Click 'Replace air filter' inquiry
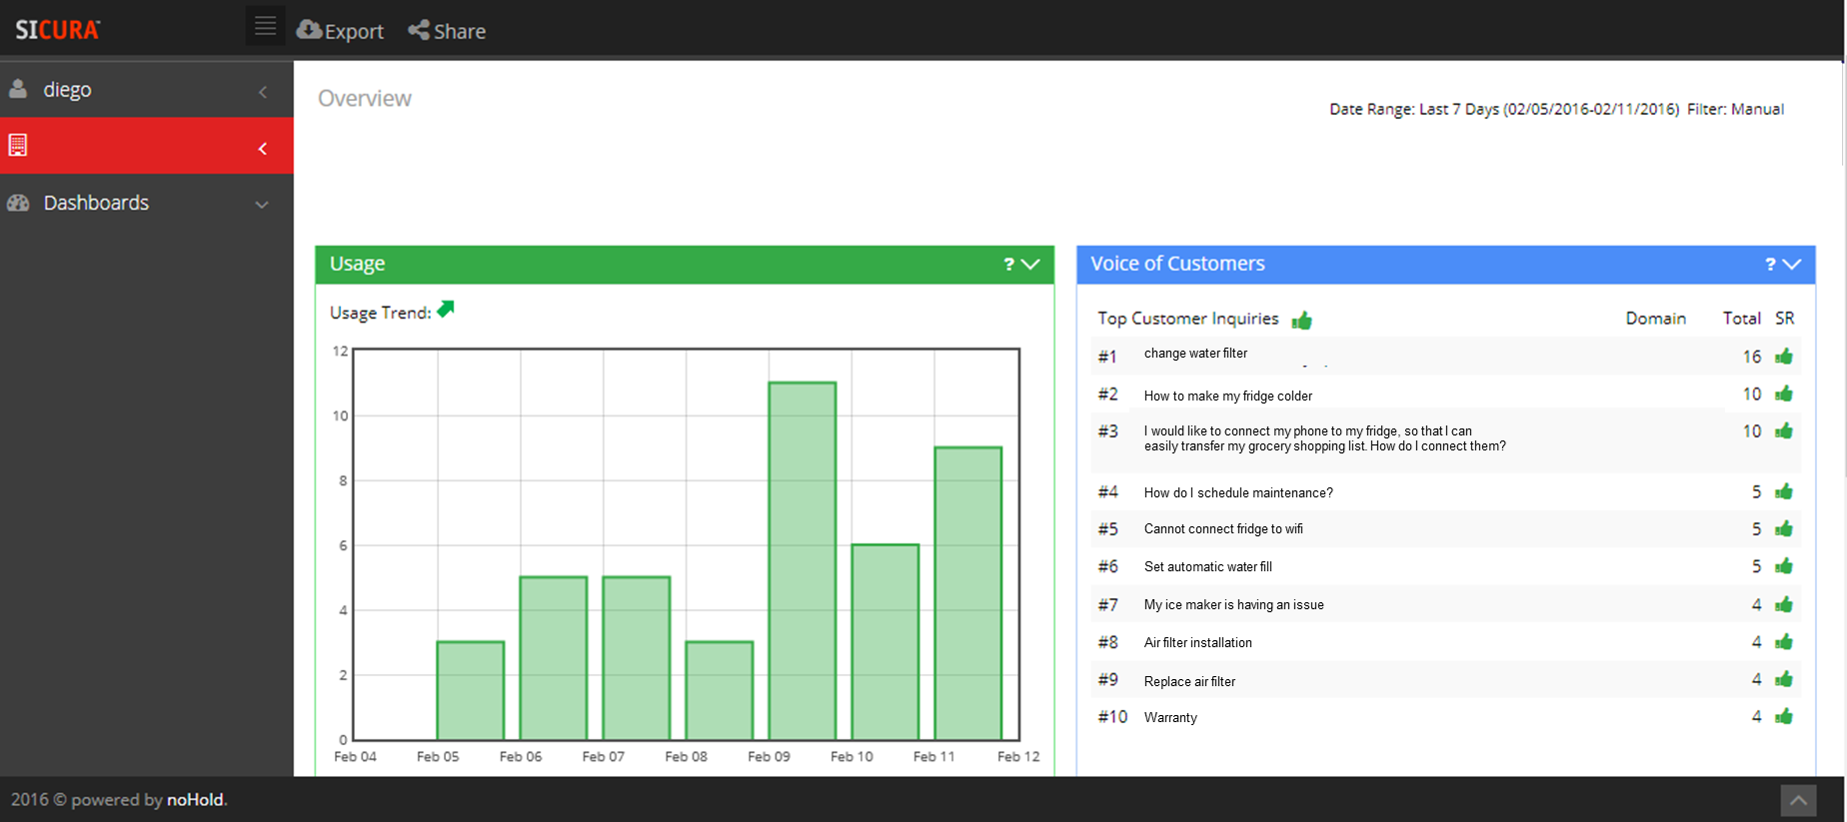Screen dimensions: 1847x822 pos(1189,682)
